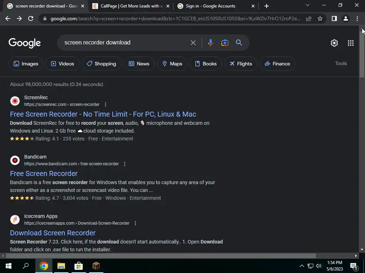Open Minecraft icon on taskbar
Screen dimensions: 365x273
tap(96, 266)
